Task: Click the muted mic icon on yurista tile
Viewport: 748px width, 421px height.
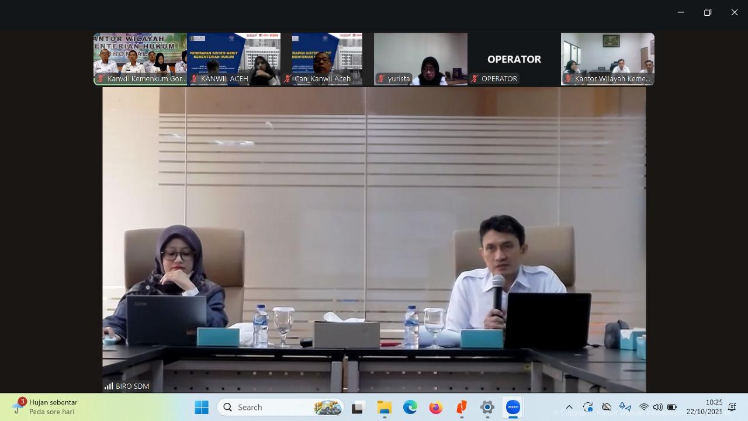Action: [x=382, y=78]
